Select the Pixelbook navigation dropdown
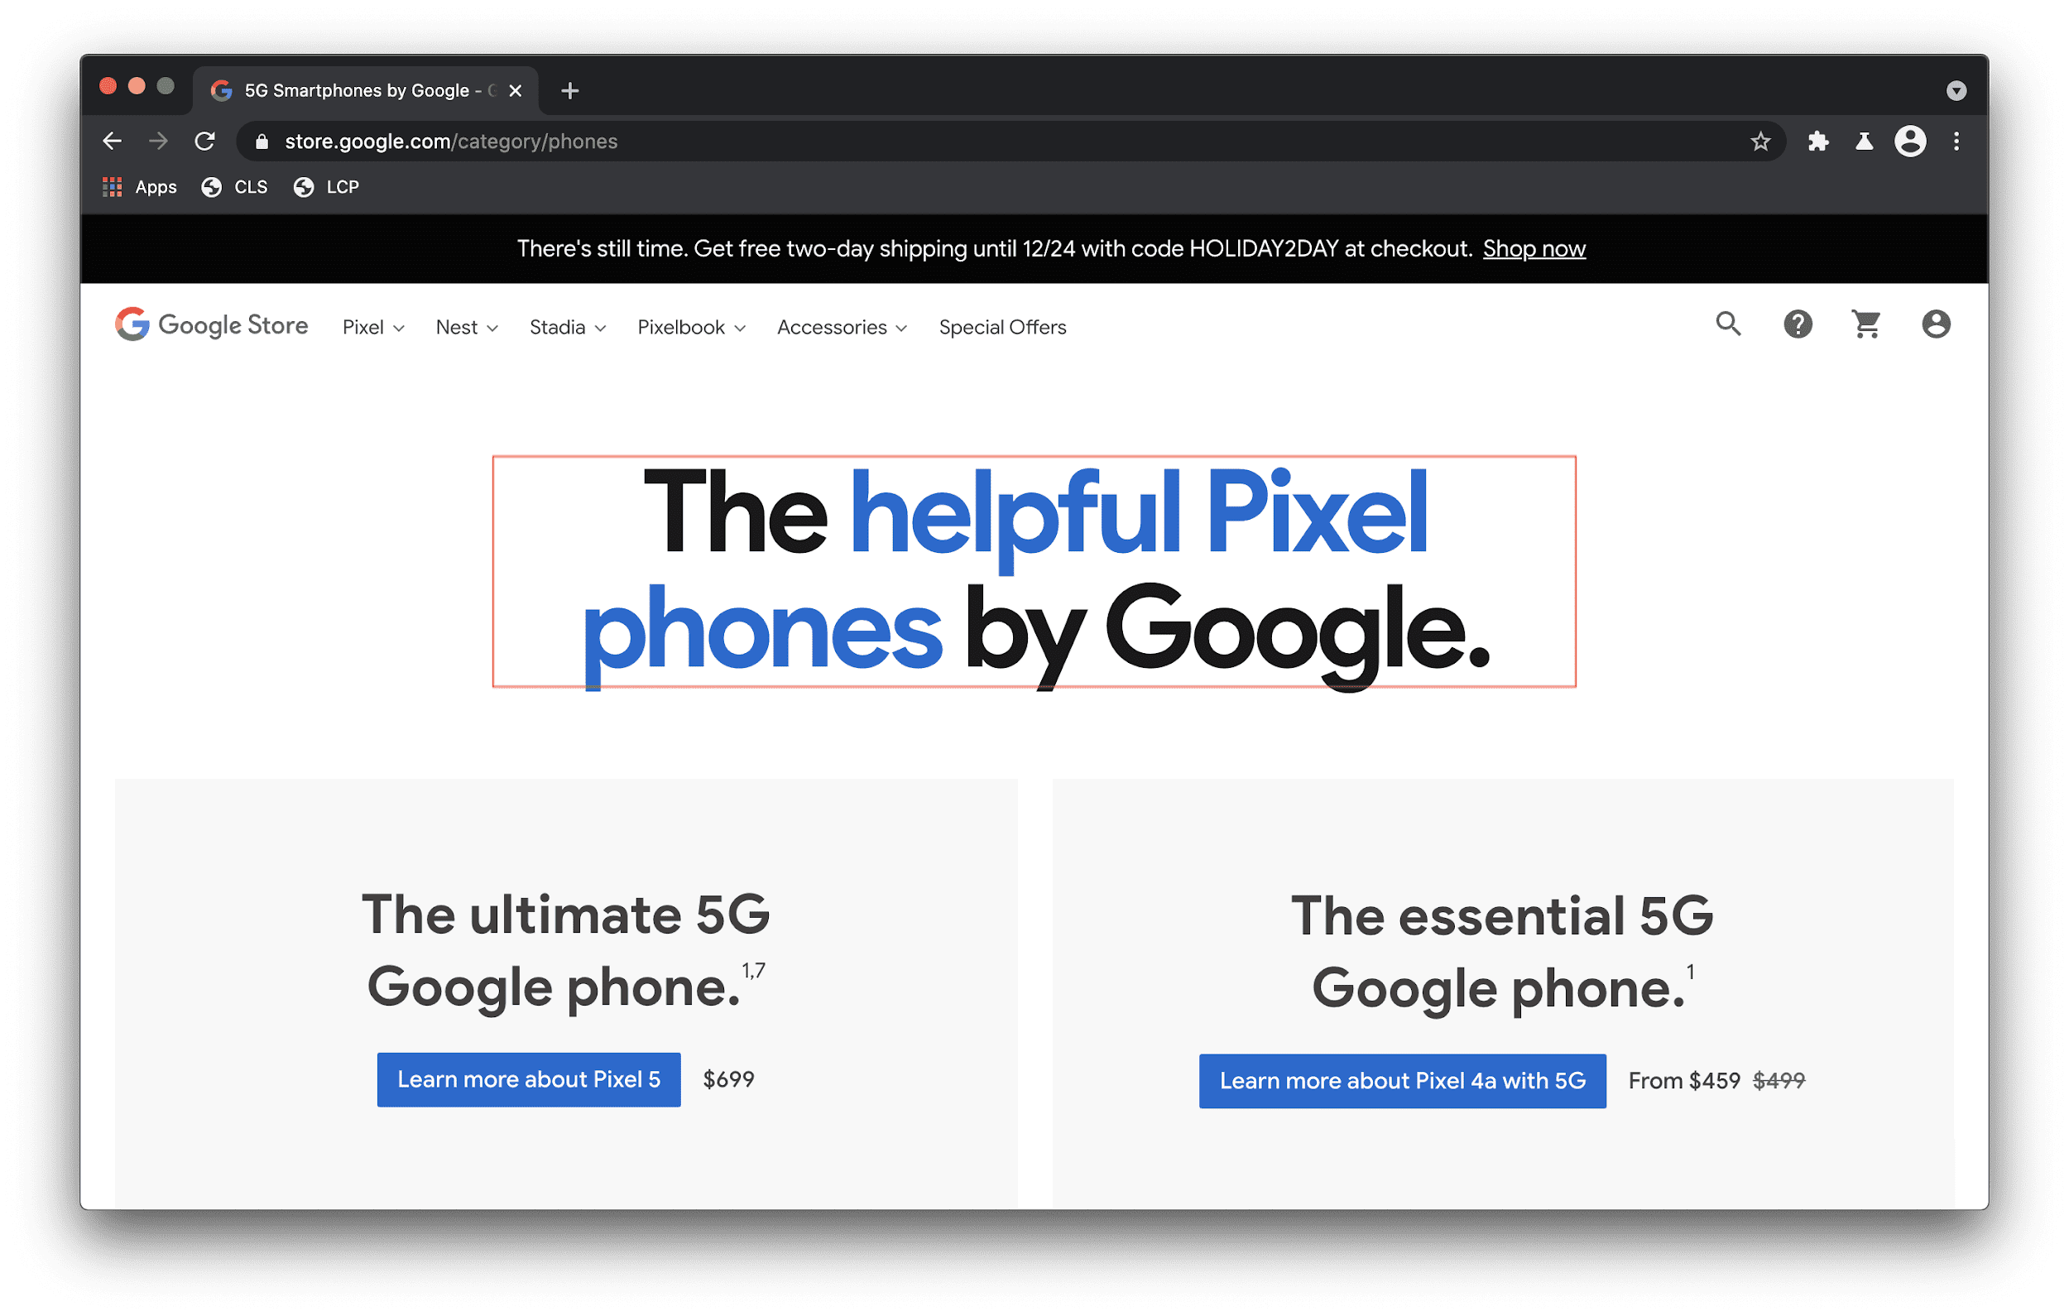Image resolution: width=2069 pixels, height=1316 pixels. 691,327
